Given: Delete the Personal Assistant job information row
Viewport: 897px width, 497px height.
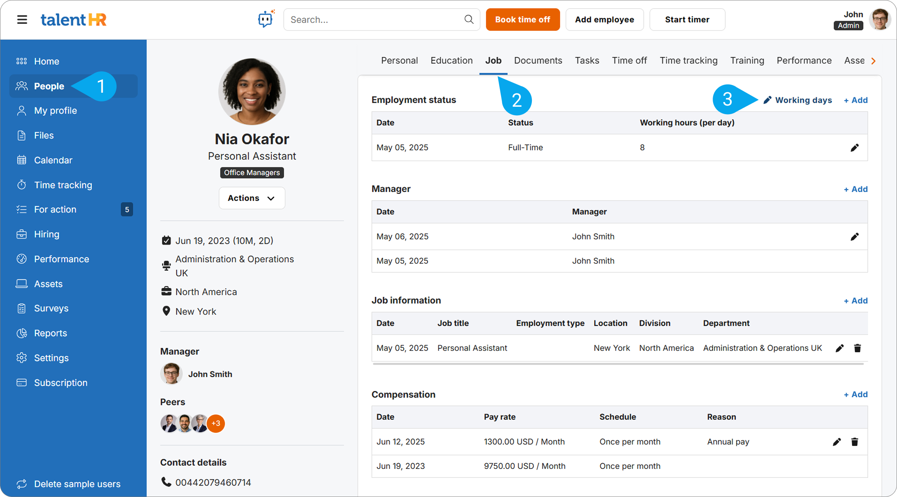Looking at the screenshot, I should 857,348.
